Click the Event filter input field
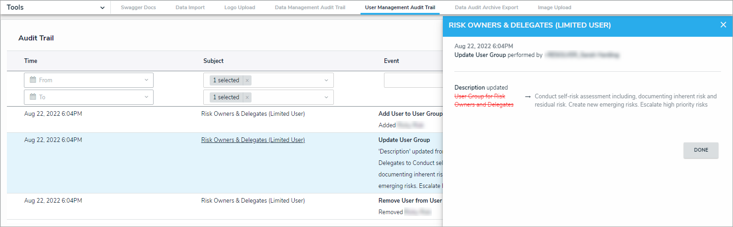 click(x=413, y=80)
